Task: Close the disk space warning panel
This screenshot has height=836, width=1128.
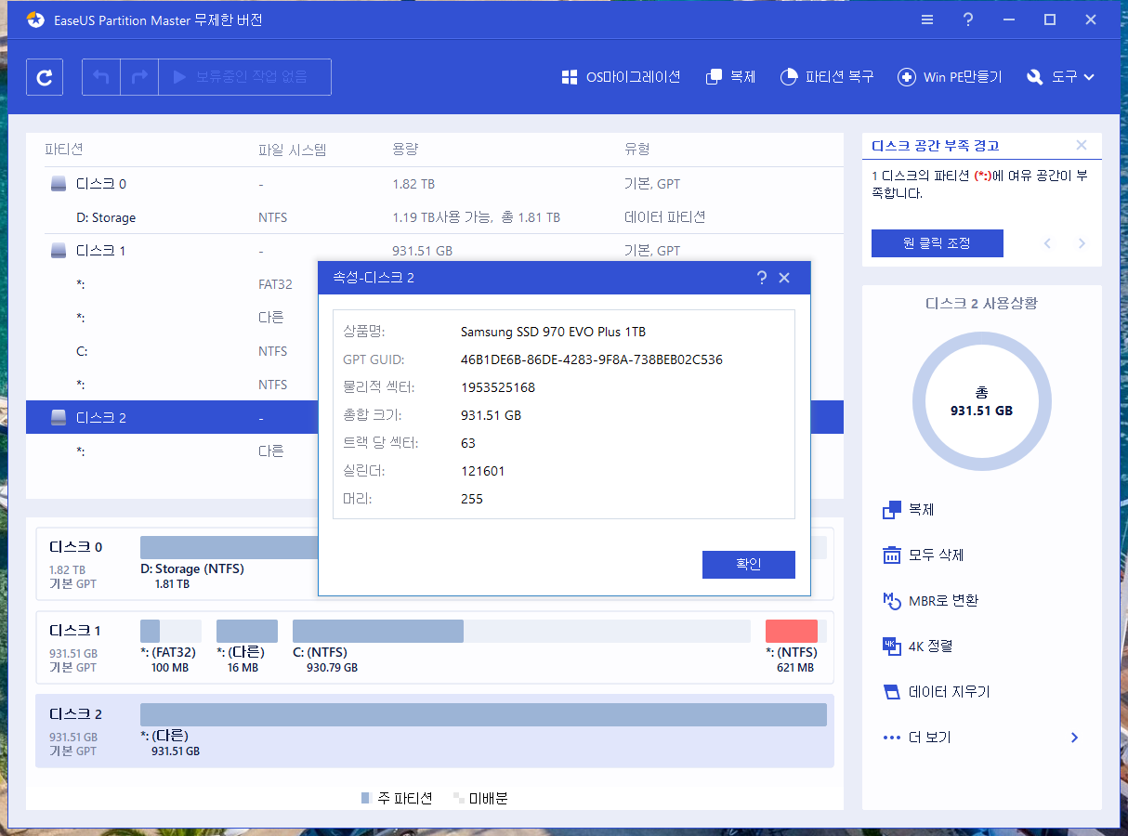Action: coord(1081,145)
